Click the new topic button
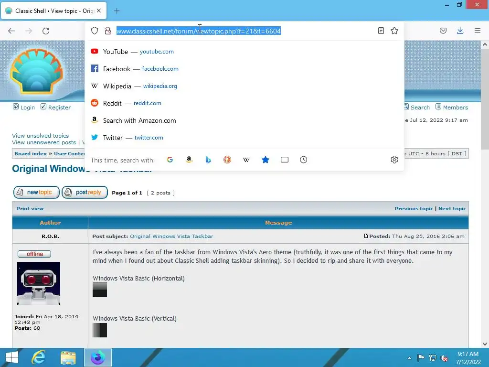Image resolution: width=489 pixels, height=367 pixels. tap(36, 192)
